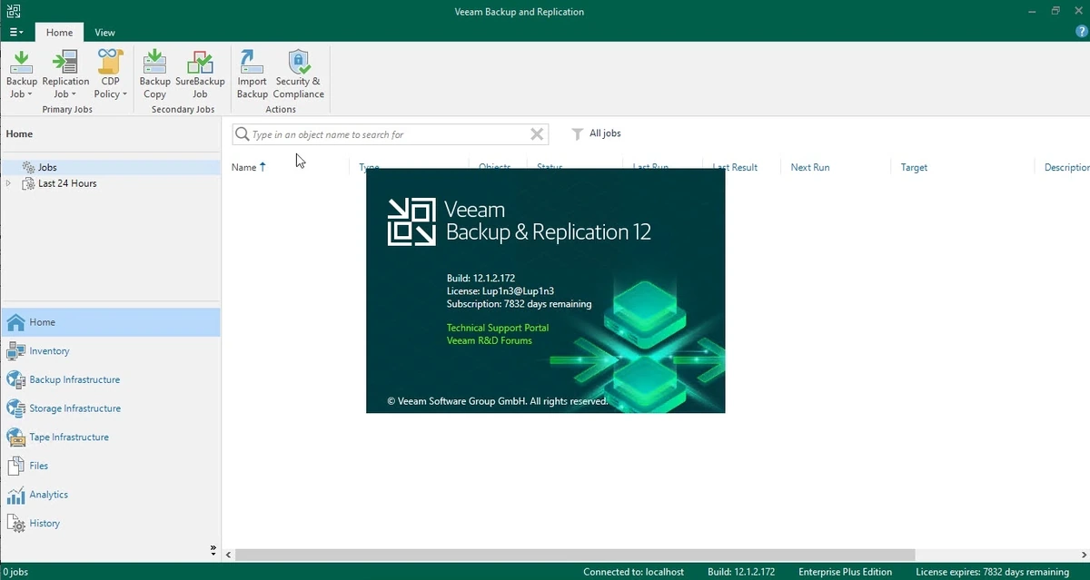Select Jobs in the tree
Image resolution: width=1090 pixels, height=580 pixels.
[x=47, y=167]
